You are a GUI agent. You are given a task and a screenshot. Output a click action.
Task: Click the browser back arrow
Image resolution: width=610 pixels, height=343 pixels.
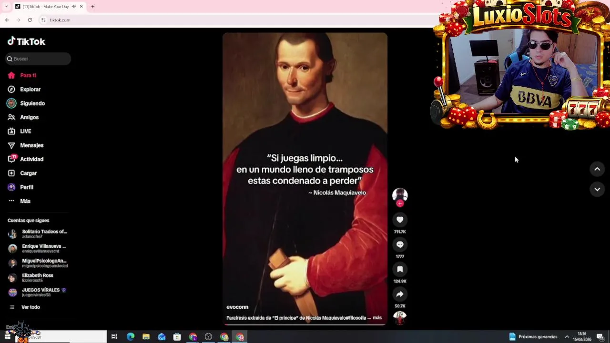[7, 20]
